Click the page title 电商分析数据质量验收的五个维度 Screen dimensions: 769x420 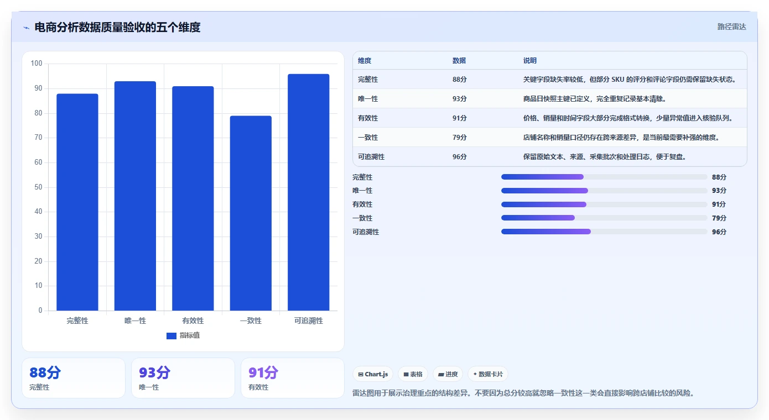click(117, 27)
